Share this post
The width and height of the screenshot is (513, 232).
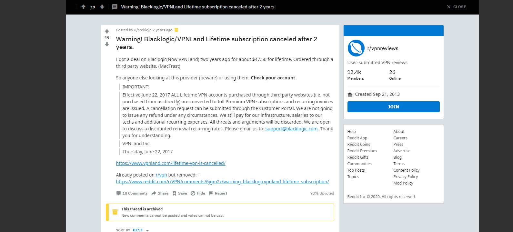[x=160, y=193]
